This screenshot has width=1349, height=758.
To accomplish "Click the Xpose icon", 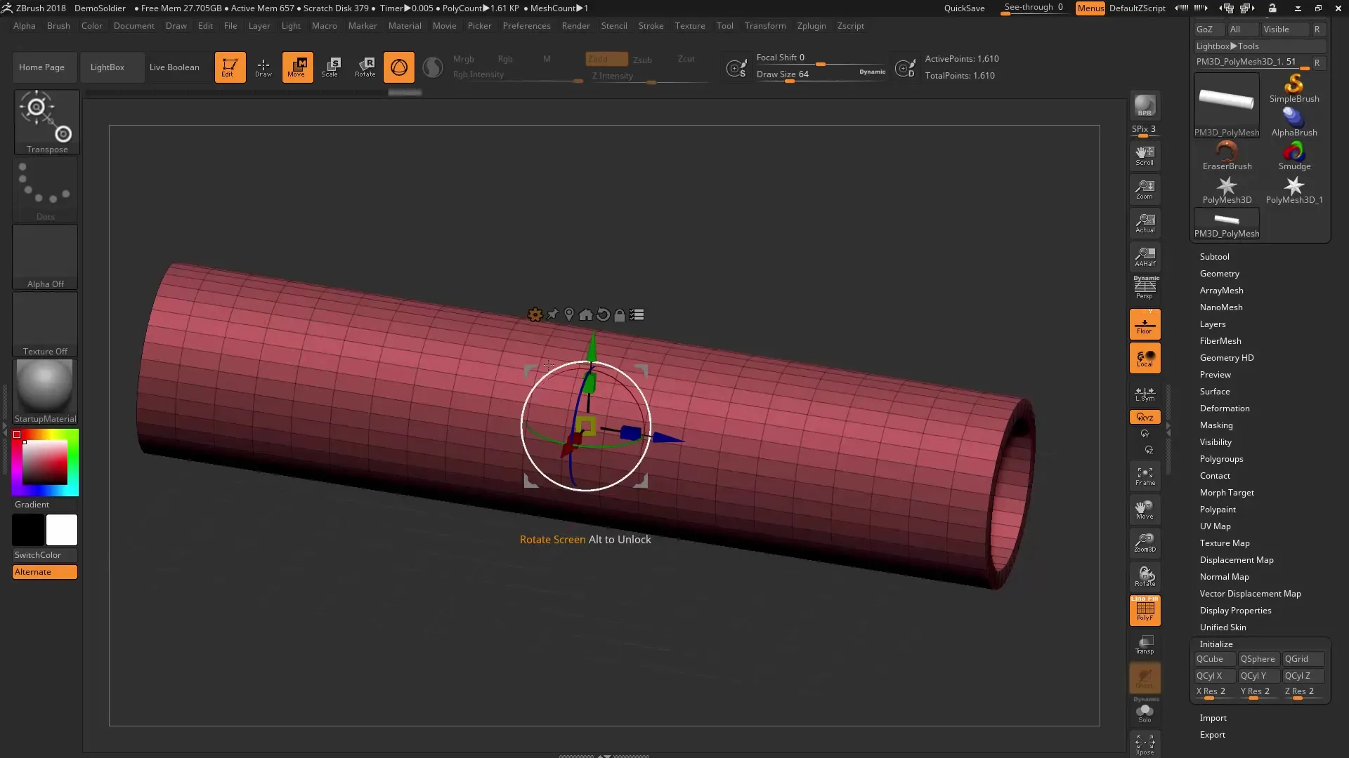I will click(x=1145, y=745).
